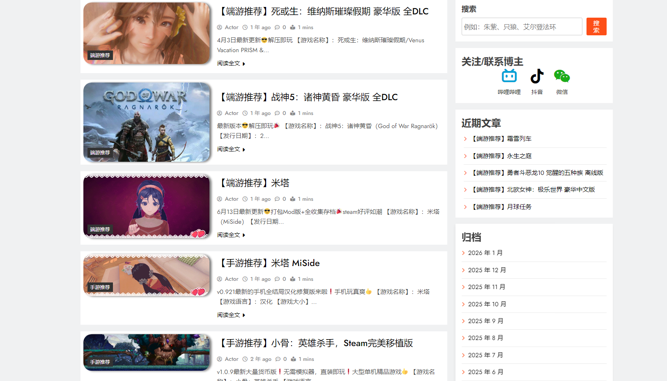Open archive 2025 年 11 月

pyautogui.click(x=487, y=287)
